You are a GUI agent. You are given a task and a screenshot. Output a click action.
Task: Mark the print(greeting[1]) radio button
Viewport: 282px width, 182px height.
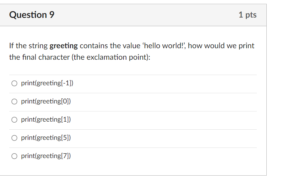14,120
